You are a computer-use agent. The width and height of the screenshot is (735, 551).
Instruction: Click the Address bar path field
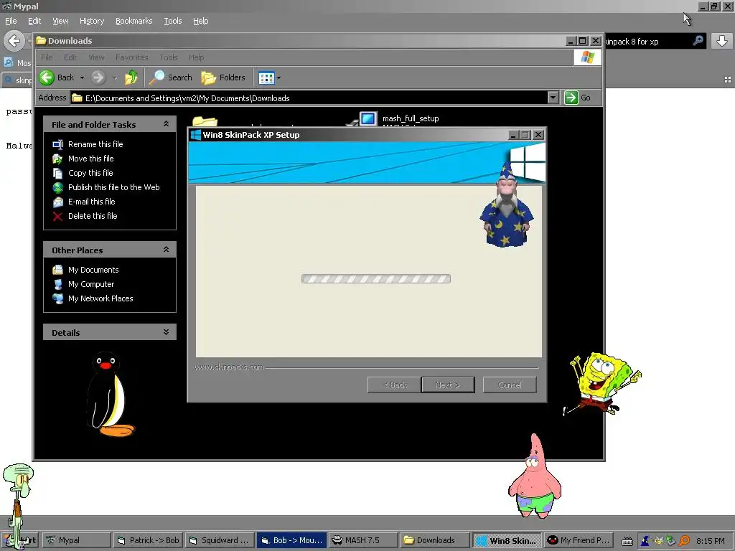coord(309,98)
